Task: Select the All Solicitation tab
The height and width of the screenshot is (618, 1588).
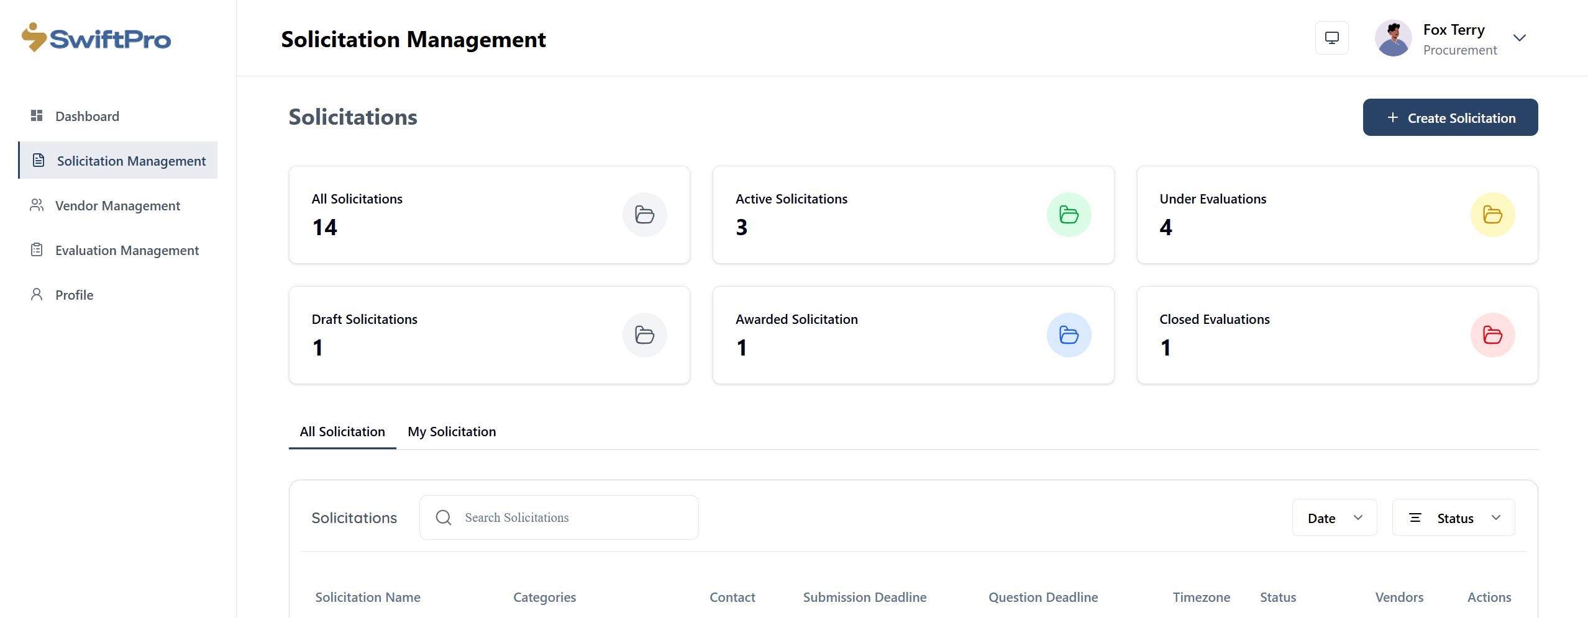Action: 342,431
